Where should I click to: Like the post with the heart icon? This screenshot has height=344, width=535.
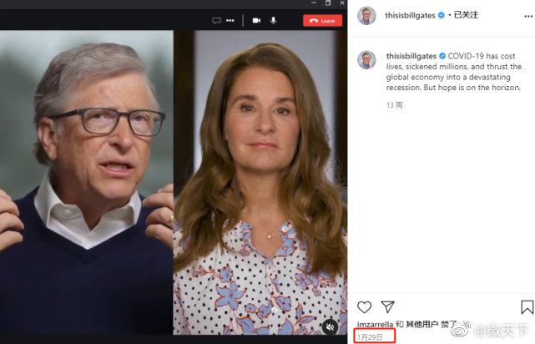pyautogui.click(x=365, y=306)
